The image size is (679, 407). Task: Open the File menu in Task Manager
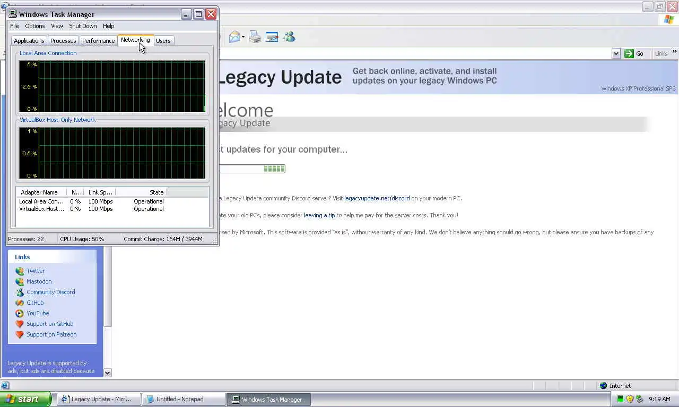tap(14, 26)
